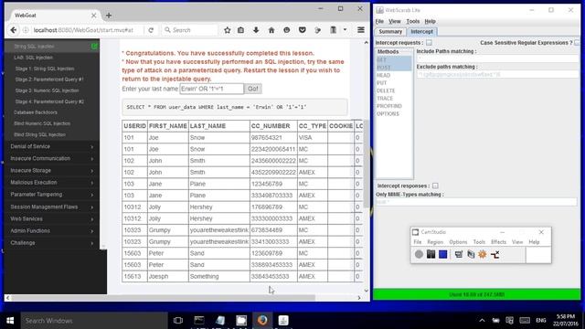Open Task View on the taskbar
585x329 pixels.
pos(178,321)
